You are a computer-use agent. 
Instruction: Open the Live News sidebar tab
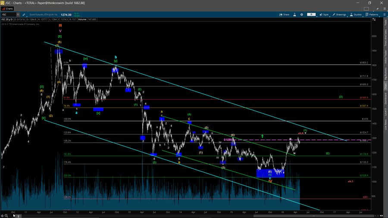[x=385, y=125]
